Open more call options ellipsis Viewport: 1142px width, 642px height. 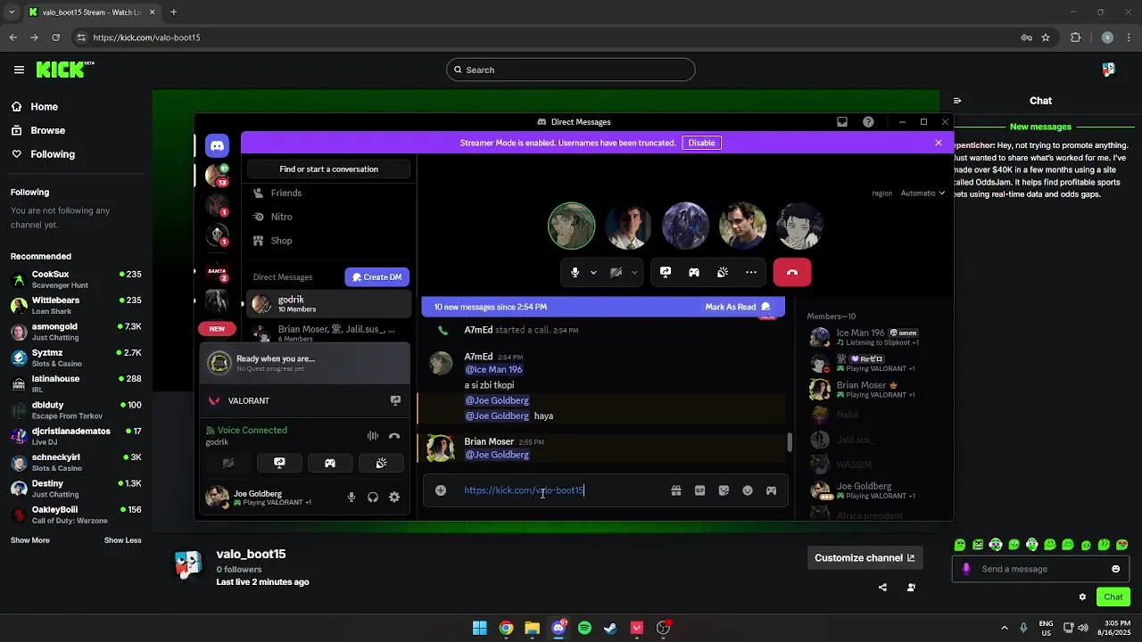(751, 272)
